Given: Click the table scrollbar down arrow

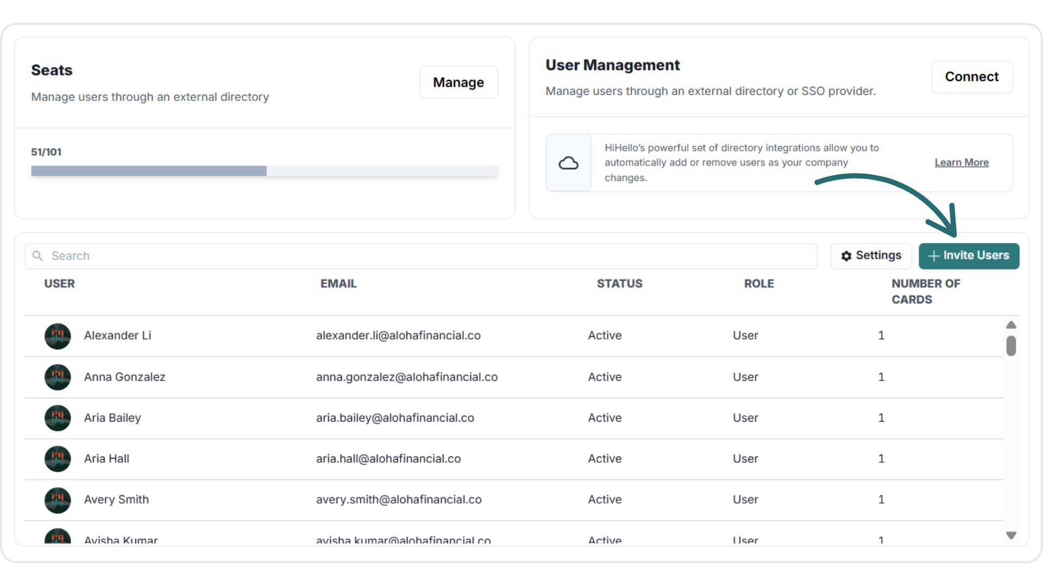Looking at the screenshot, I should 1011,536.
